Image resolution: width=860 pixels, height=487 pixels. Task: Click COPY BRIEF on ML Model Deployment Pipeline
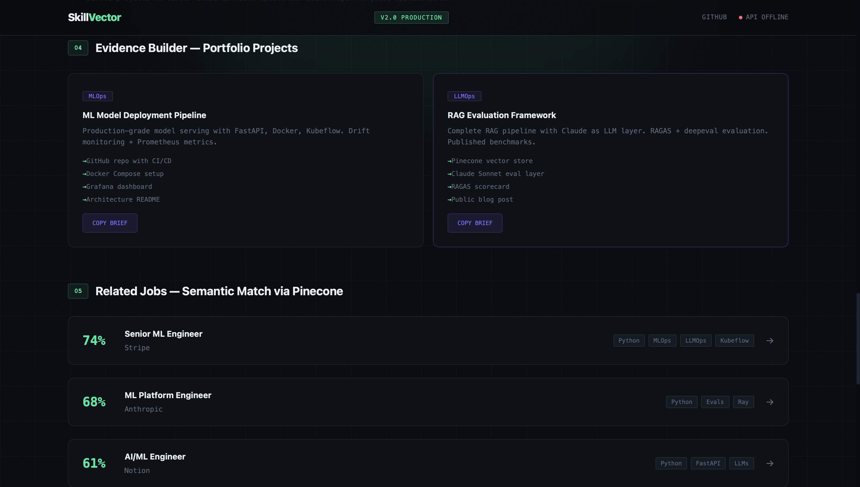(110, 223)
